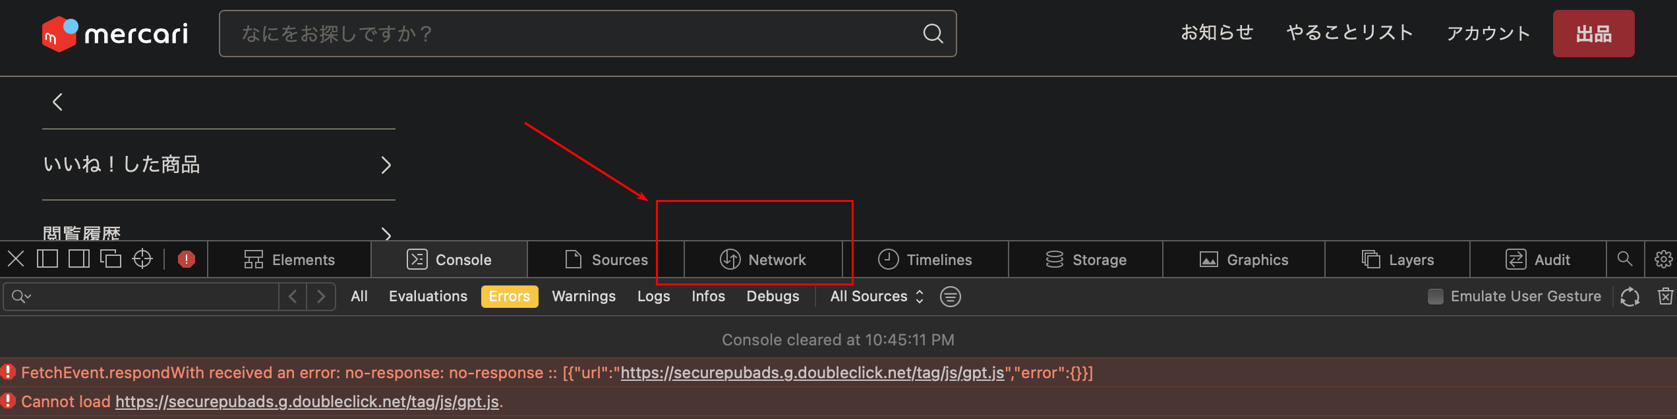
Task: Enable the Emulate User Gesture checkbox
Action: pyautogui.click(x=1435, y=296)
